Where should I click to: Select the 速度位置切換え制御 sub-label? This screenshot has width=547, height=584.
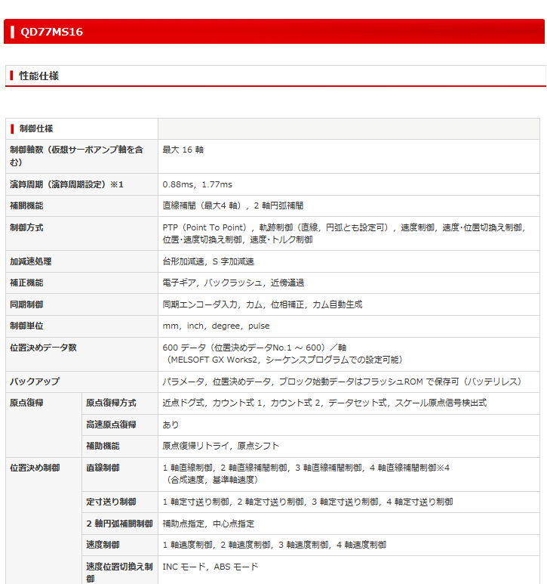click(x=119, y=573)
